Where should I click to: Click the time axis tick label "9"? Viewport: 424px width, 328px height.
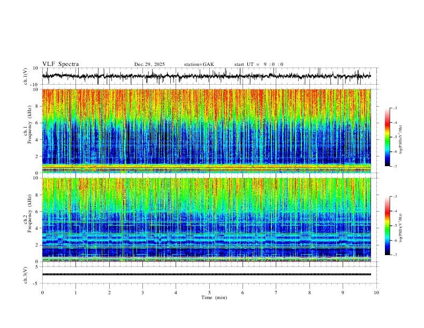pos(343,293)
